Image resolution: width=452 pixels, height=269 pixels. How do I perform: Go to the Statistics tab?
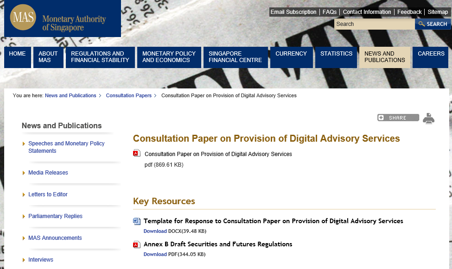click(x=336, y=54)
